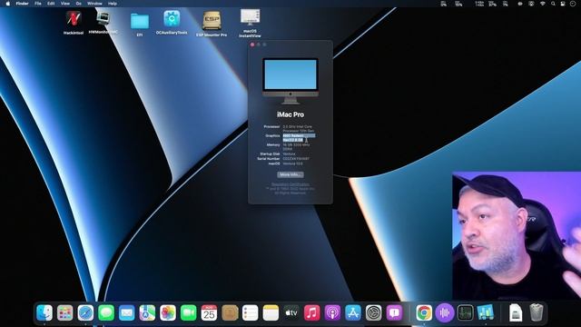Open the dark monitor graph app in Dock

pyautogui.click(x=465, y=312)
